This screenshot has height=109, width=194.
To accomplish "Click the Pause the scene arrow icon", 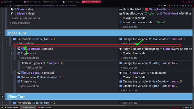I will [x=121, y=22].
